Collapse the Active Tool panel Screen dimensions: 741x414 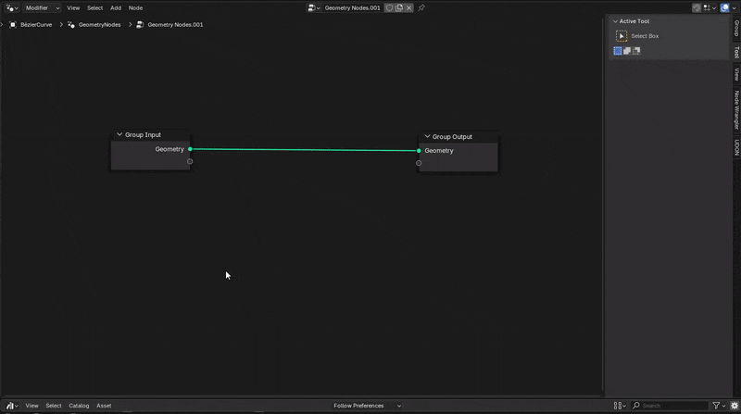(615, 21)
